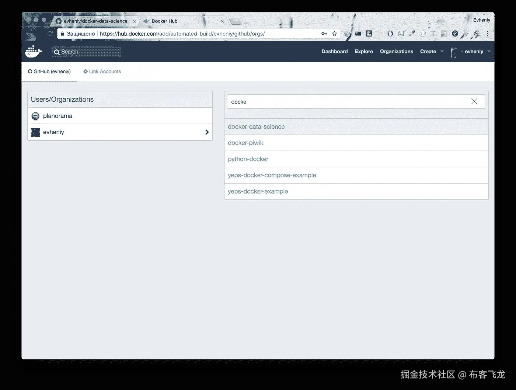Select the GitHub (evheniy) tab
This screenshot has height=390, width=516.
click(x=49, y=72)
